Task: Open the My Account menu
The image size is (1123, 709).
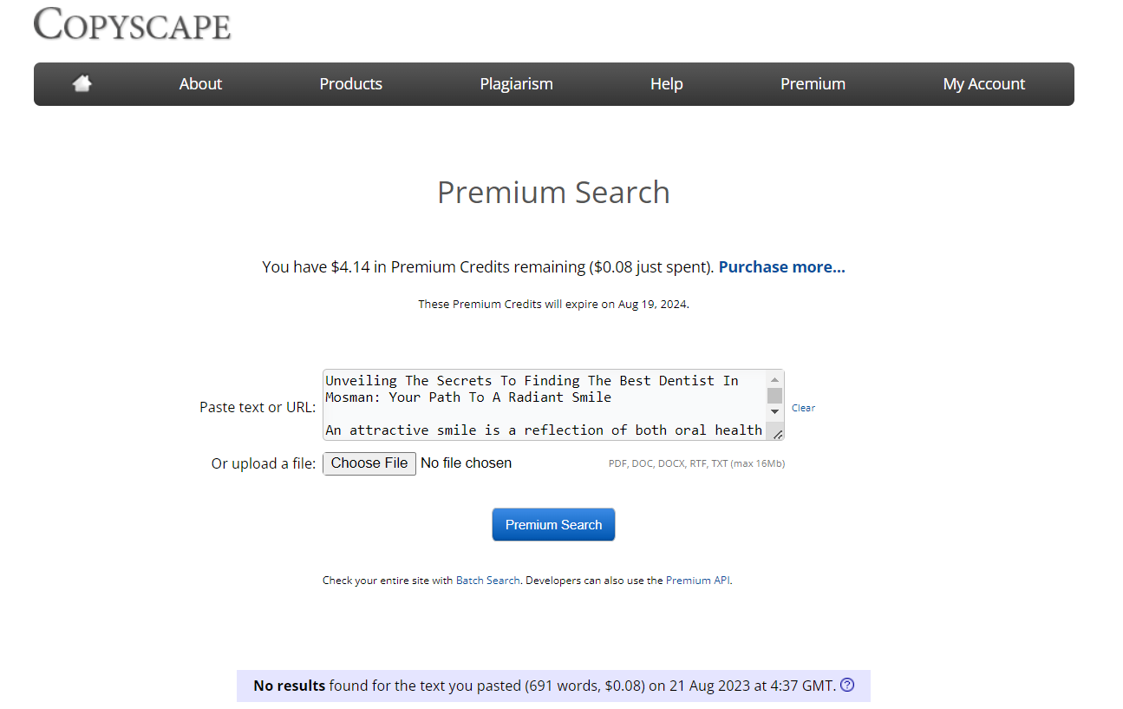Action: click(x=983, y=84)
